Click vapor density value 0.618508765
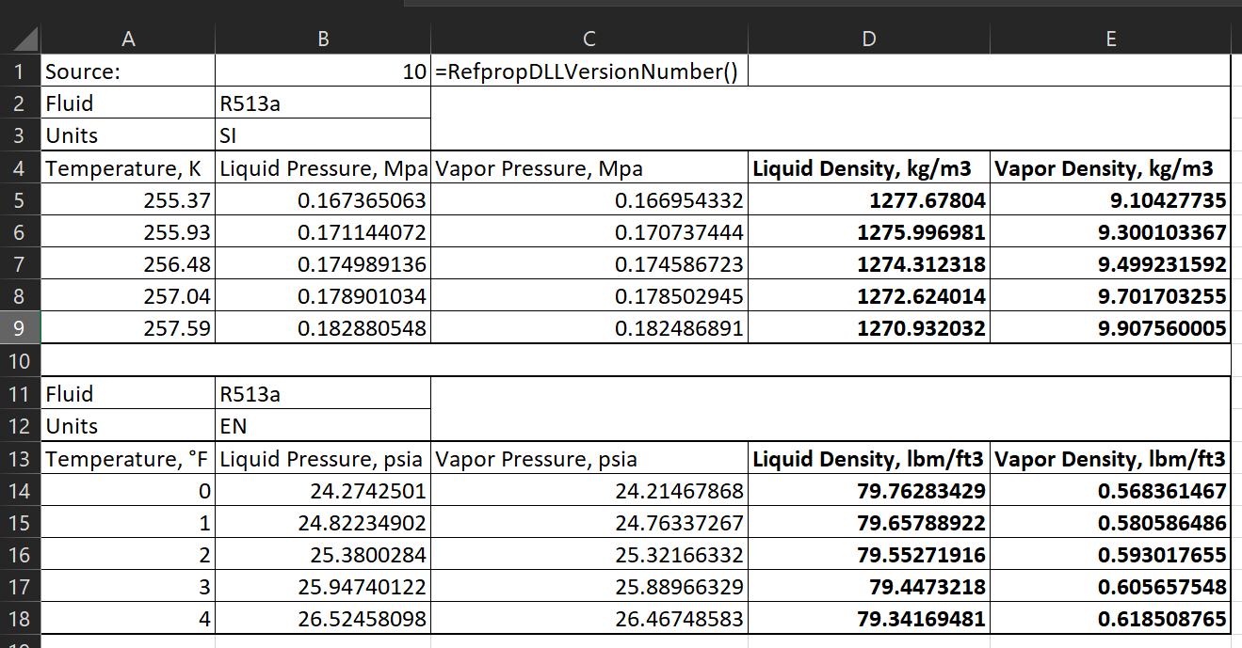 [1111, 619]
